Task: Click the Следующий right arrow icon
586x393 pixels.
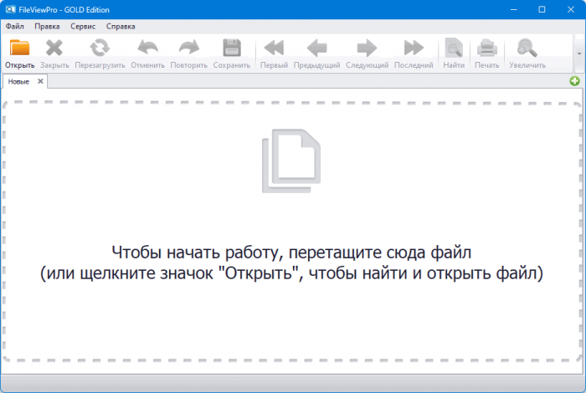Action: click(367, 48)
